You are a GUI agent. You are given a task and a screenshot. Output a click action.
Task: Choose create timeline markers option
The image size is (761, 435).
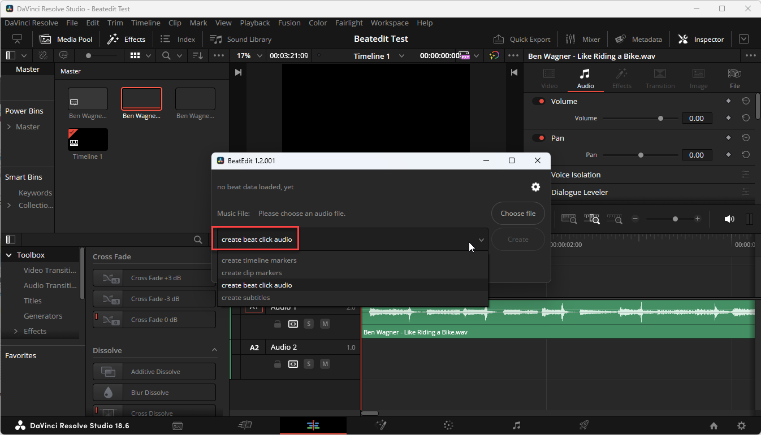click(352, 260)
